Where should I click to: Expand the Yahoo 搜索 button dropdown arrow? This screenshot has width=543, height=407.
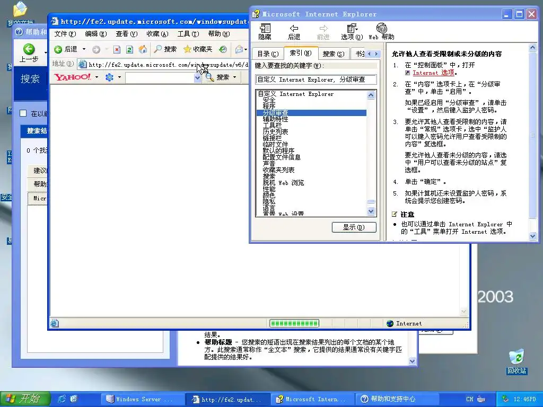point(234,77)
